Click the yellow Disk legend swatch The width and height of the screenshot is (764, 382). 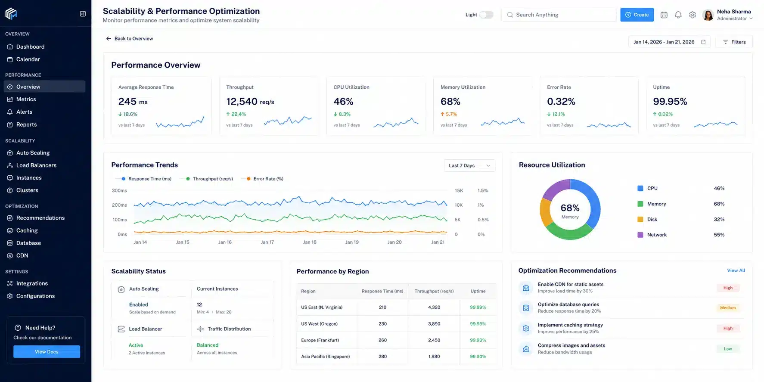click(x=640, y=219)
